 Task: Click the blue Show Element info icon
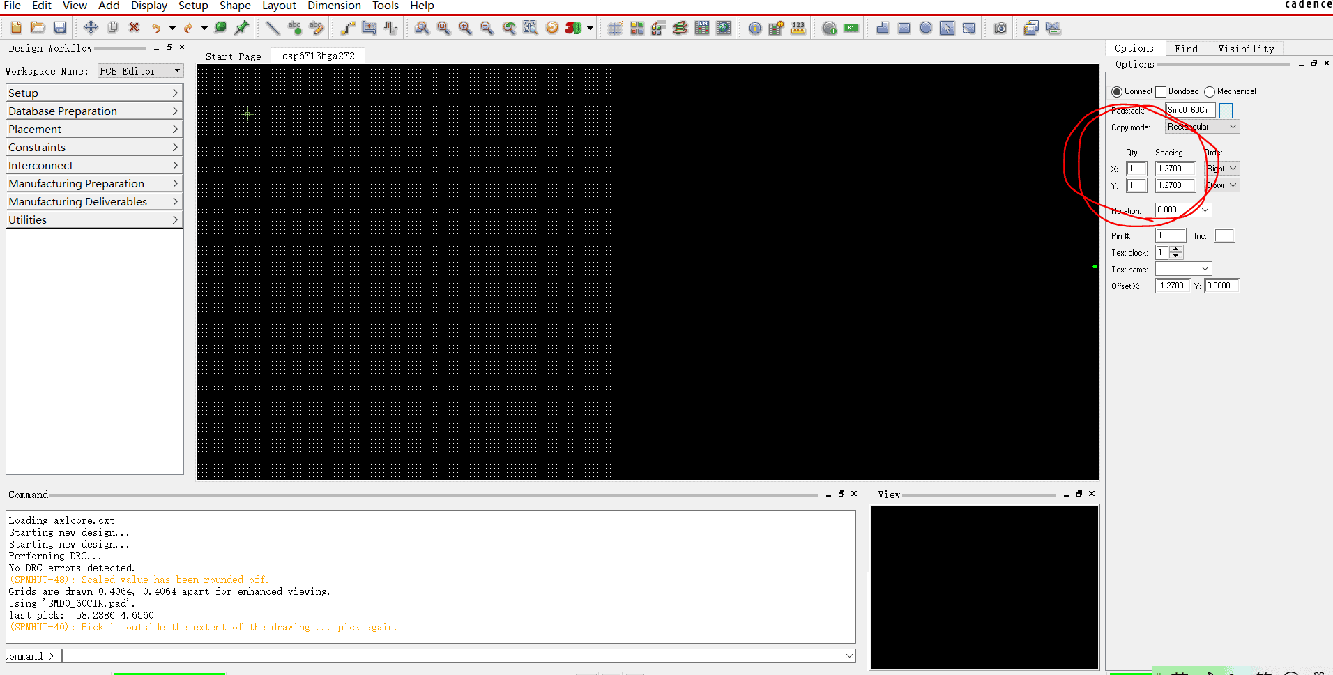[755, 28]
